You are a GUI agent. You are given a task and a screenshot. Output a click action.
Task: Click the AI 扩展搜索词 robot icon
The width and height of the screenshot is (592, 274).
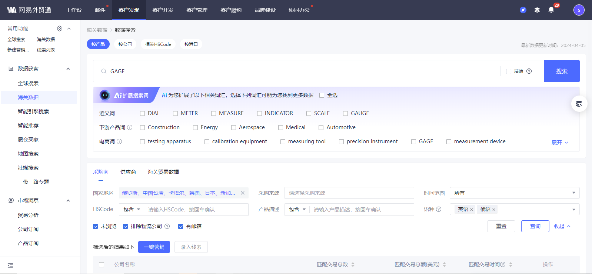105,95
